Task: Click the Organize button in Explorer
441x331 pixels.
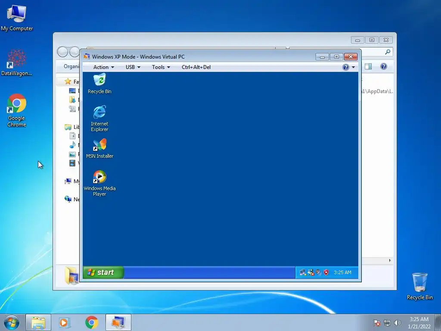Action: pyautogui.click(x=71, y=66)
